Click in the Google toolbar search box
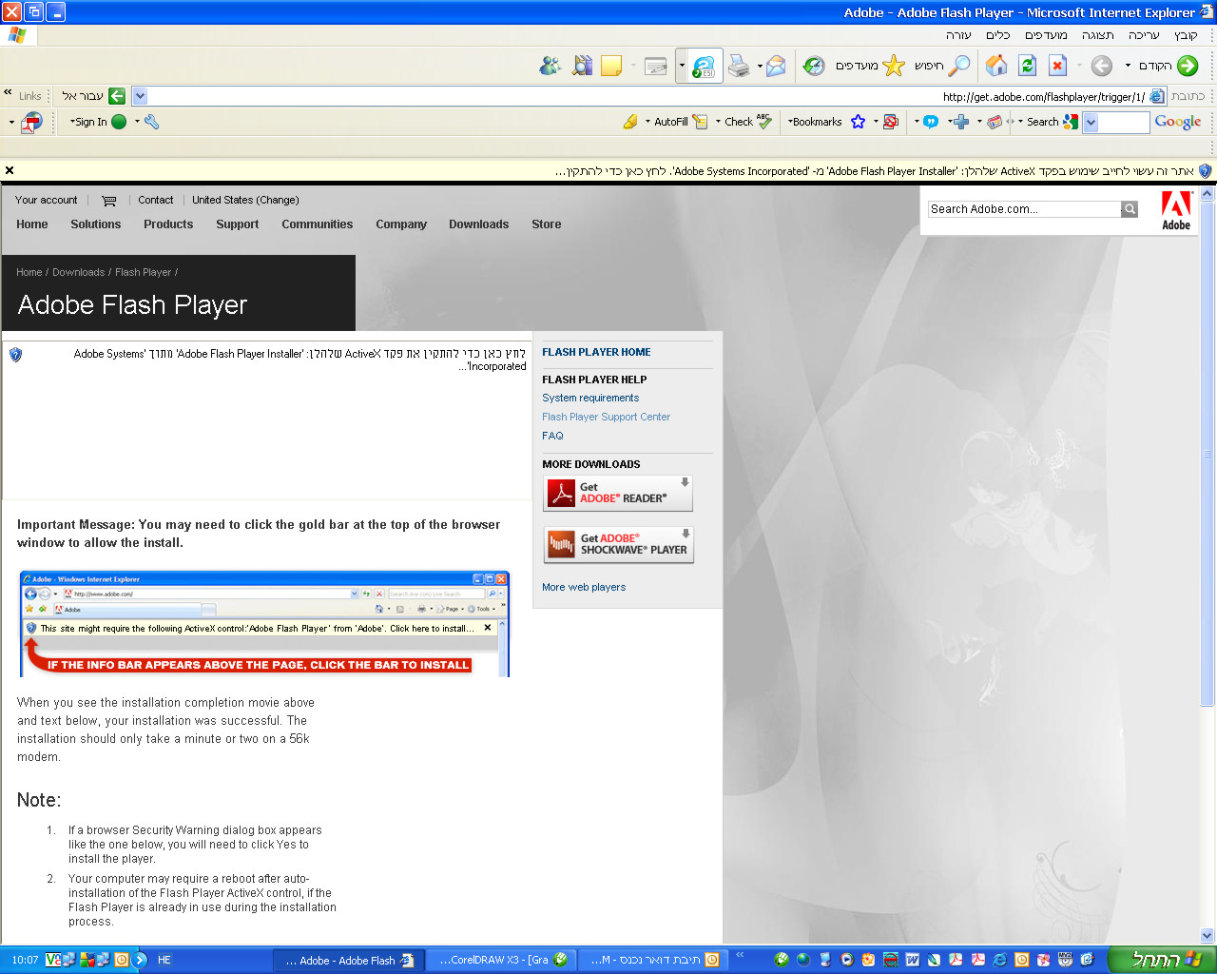The height and width of the screenshot is (974, 1217). 1124,122
